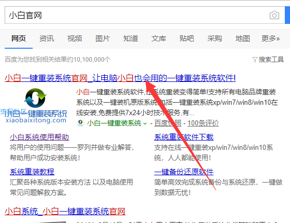Click the xiaobaixitong.com logo thumbnail
Screen dimensions: 290x223
click(x=35, y=105)
